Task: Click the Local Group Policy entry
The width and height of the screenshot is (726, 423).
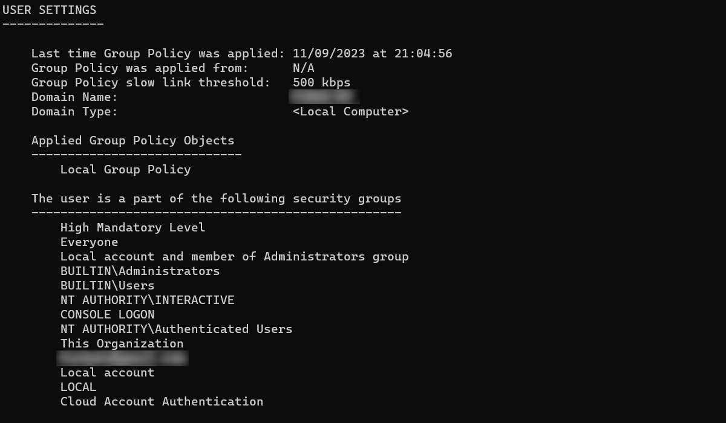Action: click(x=125, y=170)
